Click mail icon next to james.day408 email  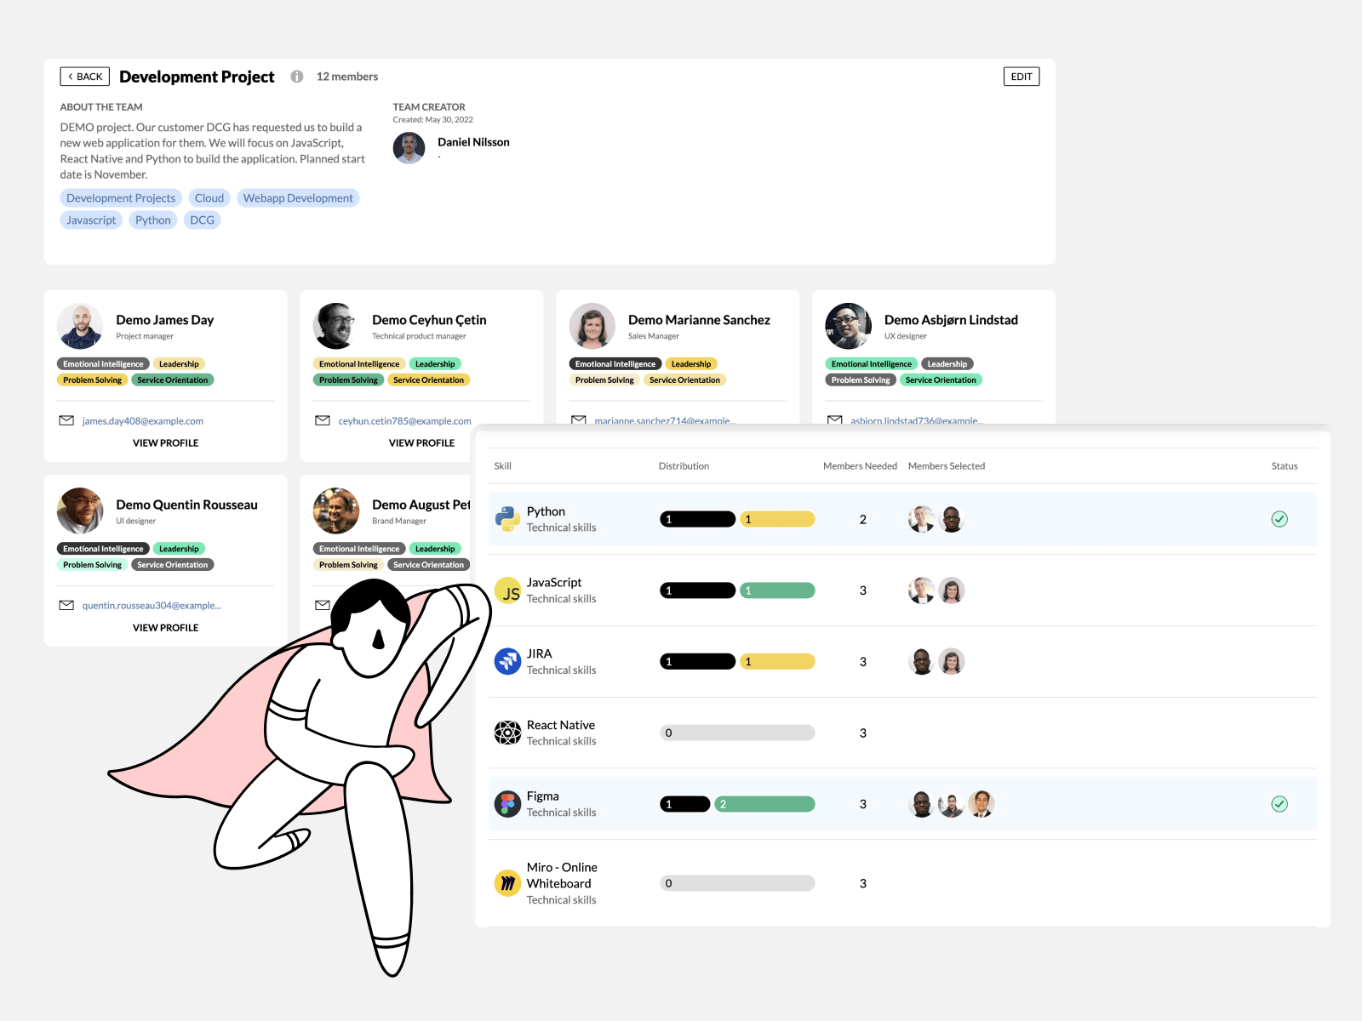[x=66, y=420]
